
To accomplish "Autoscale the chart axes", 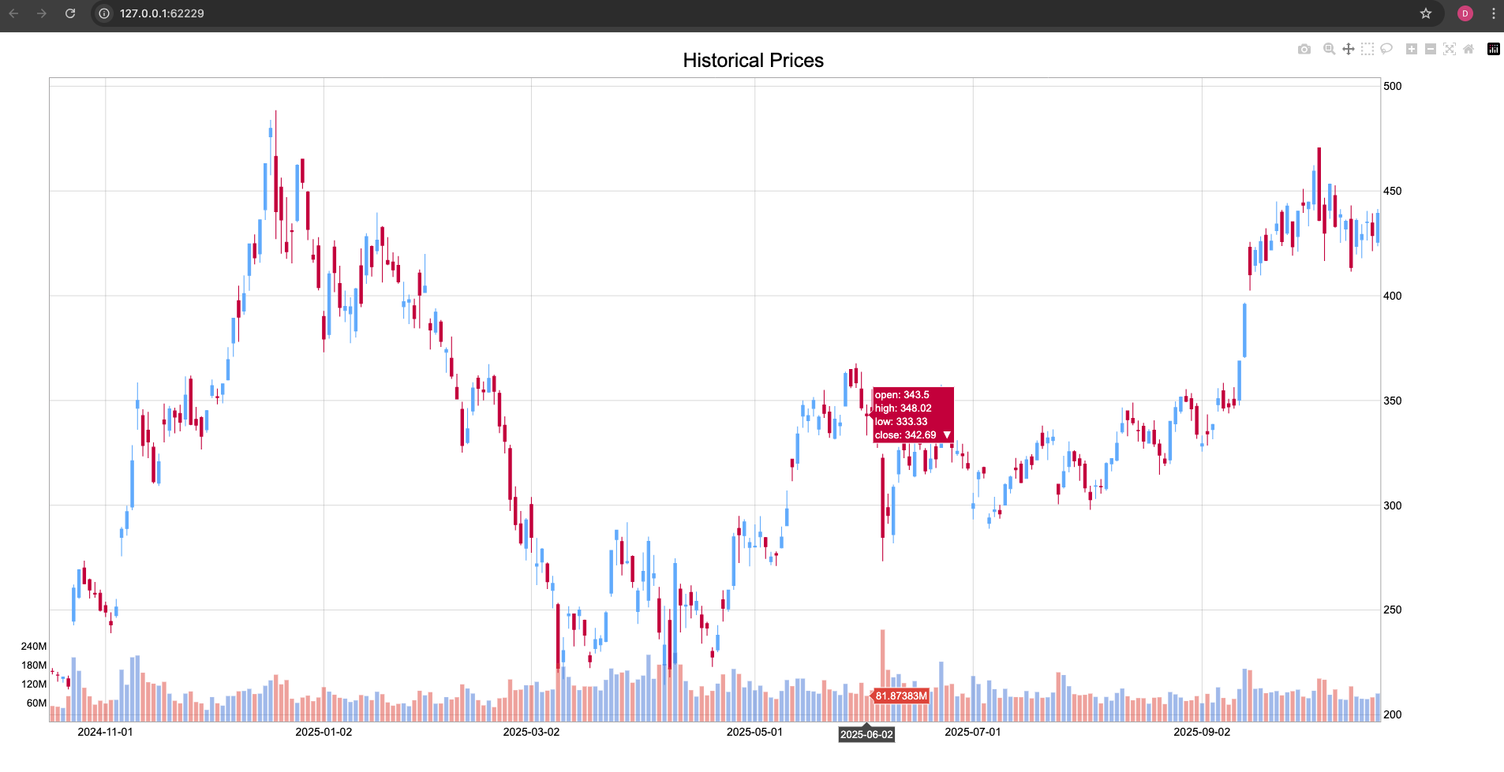I will pyautogui.click(x=1450, y=49).
